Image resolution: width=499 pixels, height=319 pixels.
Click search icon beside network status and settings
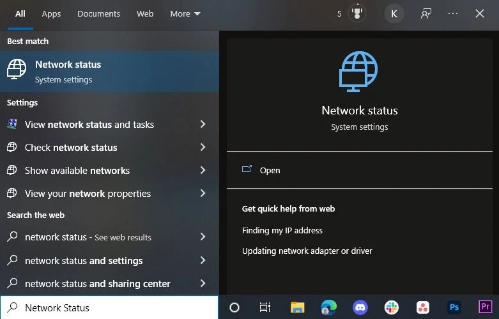pyautogui.click(x=12, y=260)
